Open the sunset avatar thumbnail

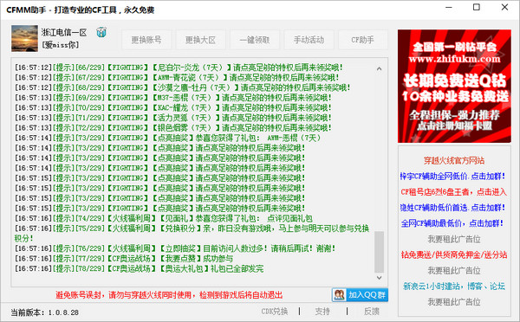[x=24, y=38]
